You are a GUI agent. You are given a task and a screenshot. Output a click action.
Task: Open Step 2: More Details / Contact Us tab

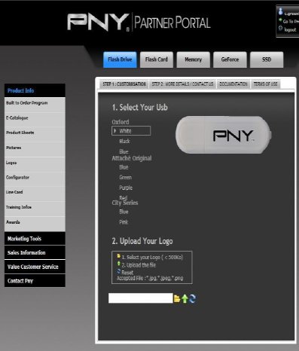coord(182,84)
